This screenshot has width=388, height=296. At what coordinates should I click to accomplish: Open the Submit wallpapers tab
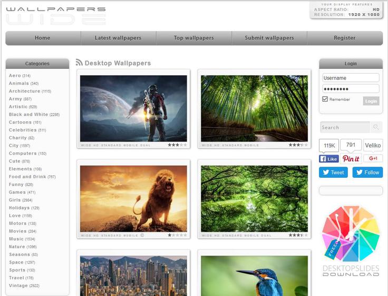(x=269, y=38)
